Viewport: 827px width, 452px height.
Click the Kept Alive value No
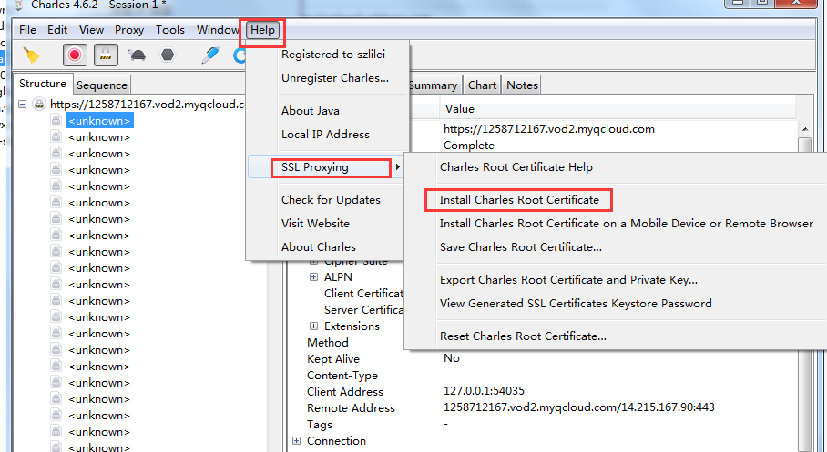[x=452, y=358]
